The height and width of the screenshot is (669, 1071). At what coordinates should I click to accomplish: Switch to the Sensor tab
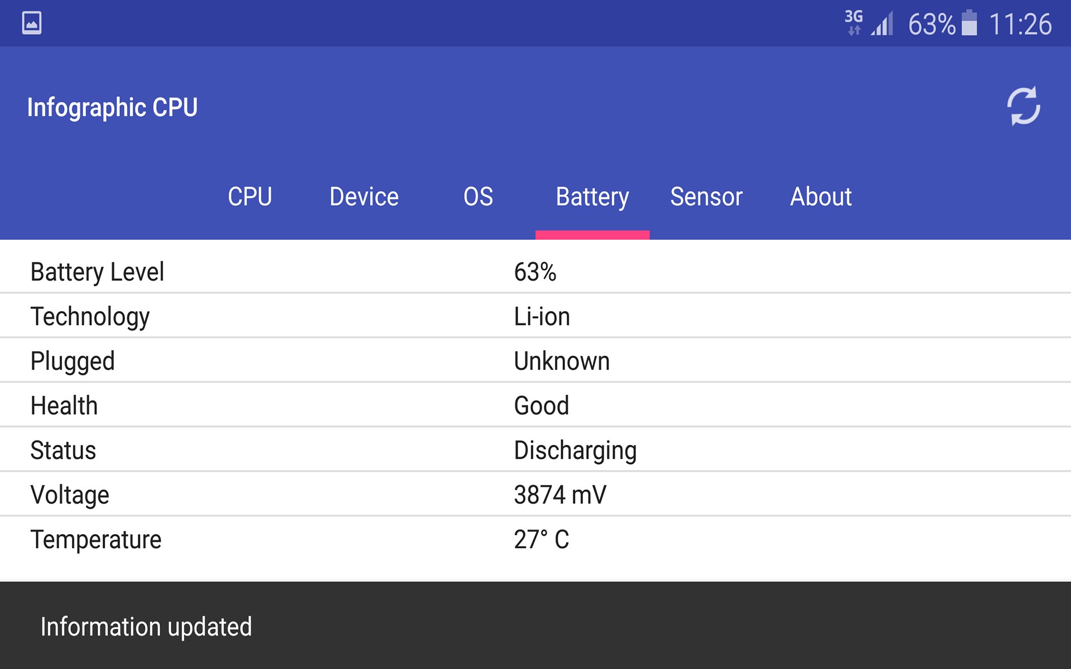(706, 196)
